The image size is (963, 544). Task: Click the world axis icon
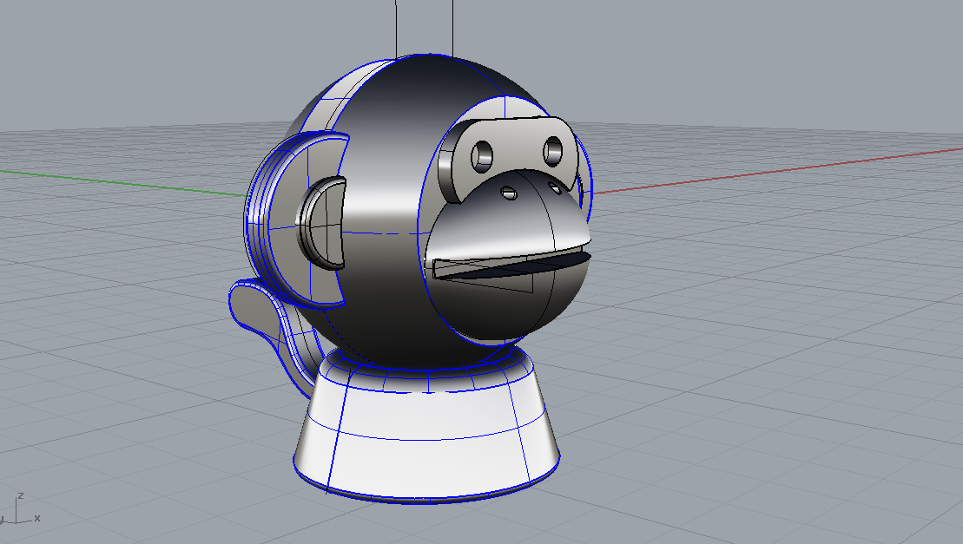(19, 511)
